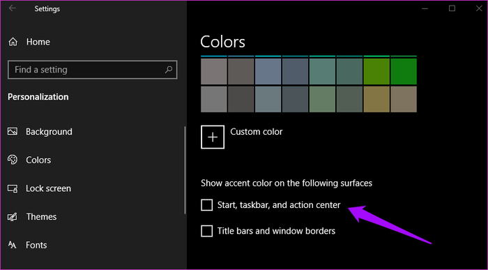Open the Home icon in sidebar
The image size is (488, 270).
[x=13, y=42]
